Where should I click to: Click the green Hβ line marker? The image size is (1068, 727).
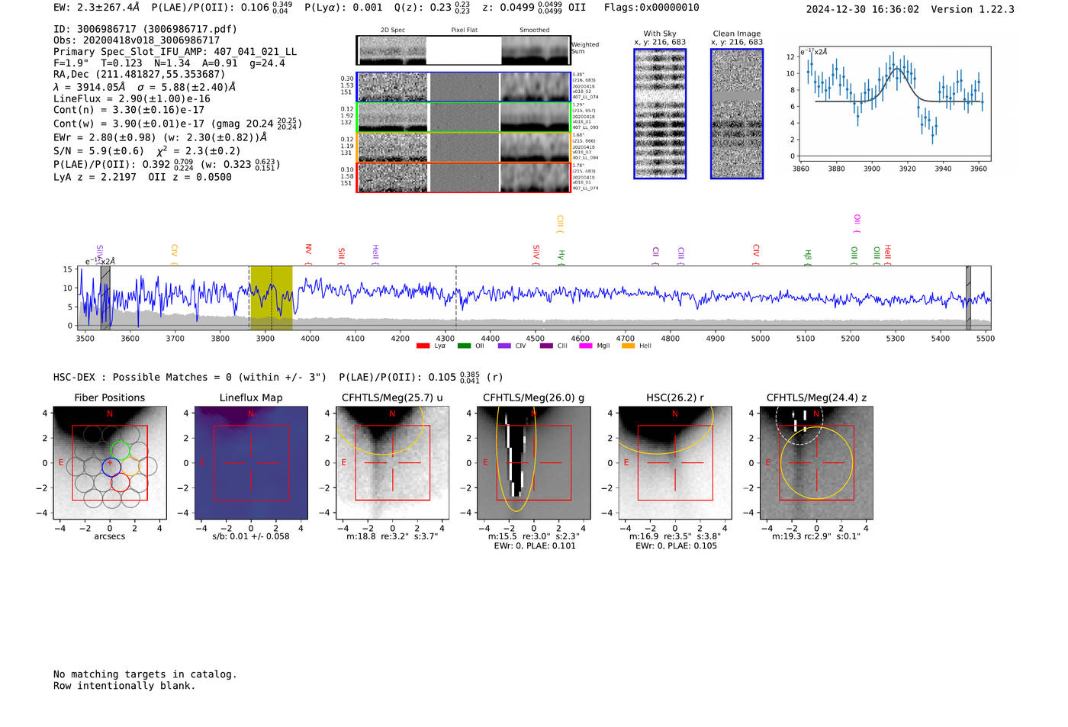pos(808,256)
